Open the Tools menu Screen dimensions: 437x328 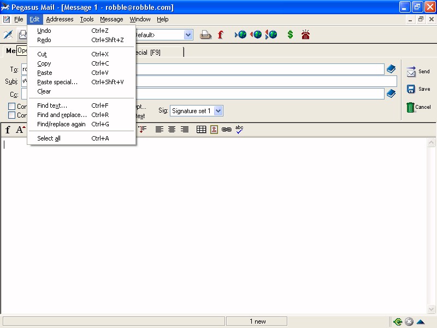click(x=87, y=19)
